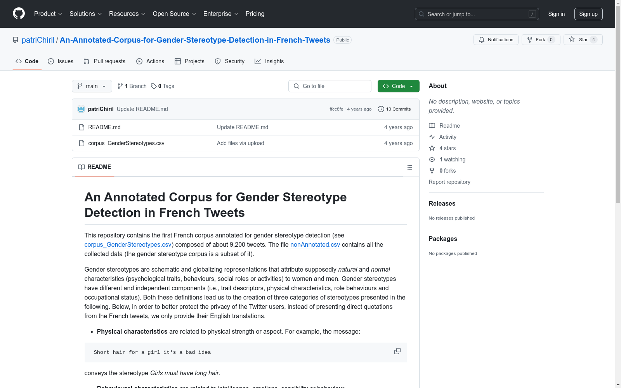
Task: Click the README.md file icon
Action: point(82,127)
